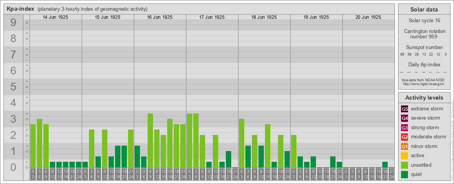
Task: Click Kp scale number 9
Action: [x=13, y=23]
